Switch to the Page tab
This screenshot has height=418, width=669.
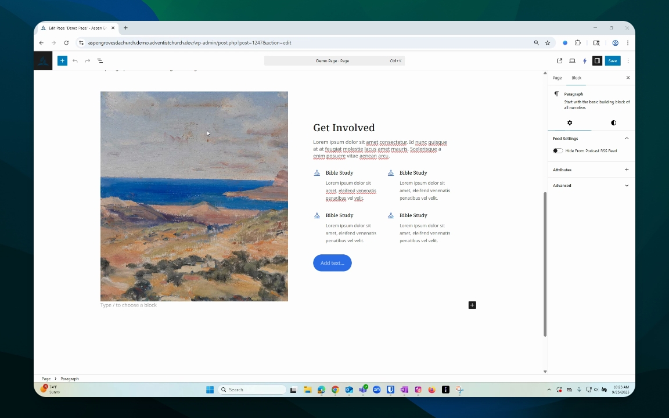point(557,78)
